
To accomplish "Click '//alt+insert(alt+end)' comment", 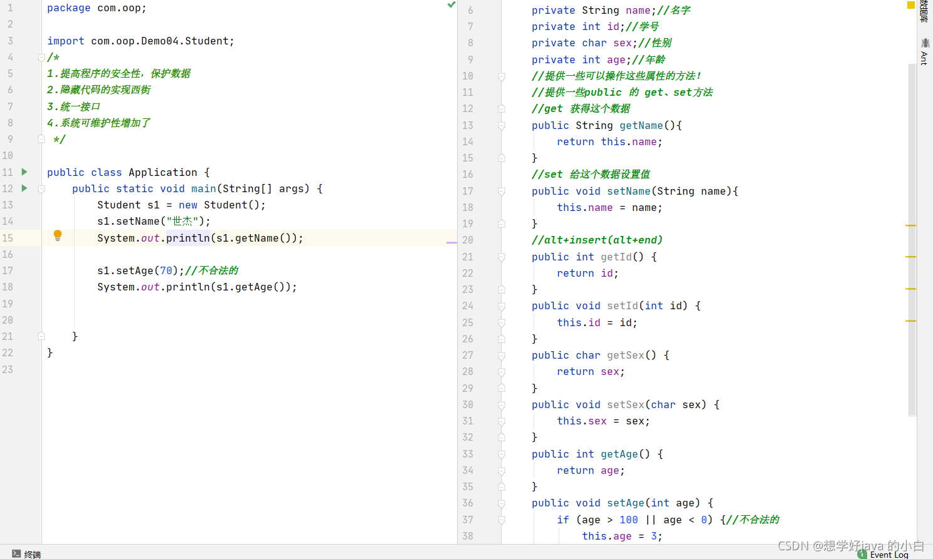I will (597, 240).
